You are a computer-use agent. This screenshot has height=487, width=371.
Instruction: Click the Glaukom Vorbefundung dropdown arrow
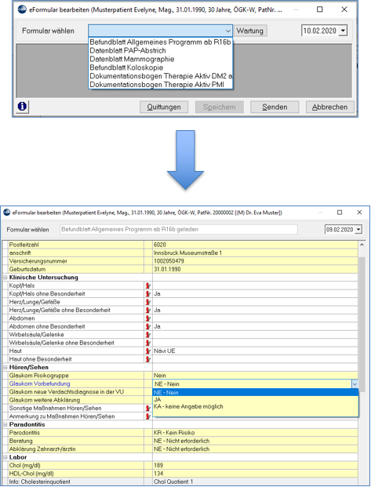[x=355, y=384]
